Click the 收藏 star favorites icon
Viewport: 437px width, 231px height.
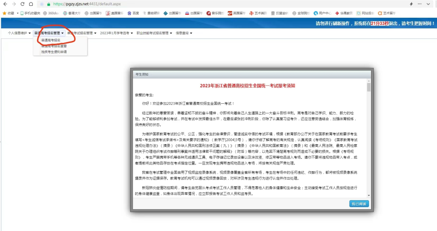(x=4, y=13)
